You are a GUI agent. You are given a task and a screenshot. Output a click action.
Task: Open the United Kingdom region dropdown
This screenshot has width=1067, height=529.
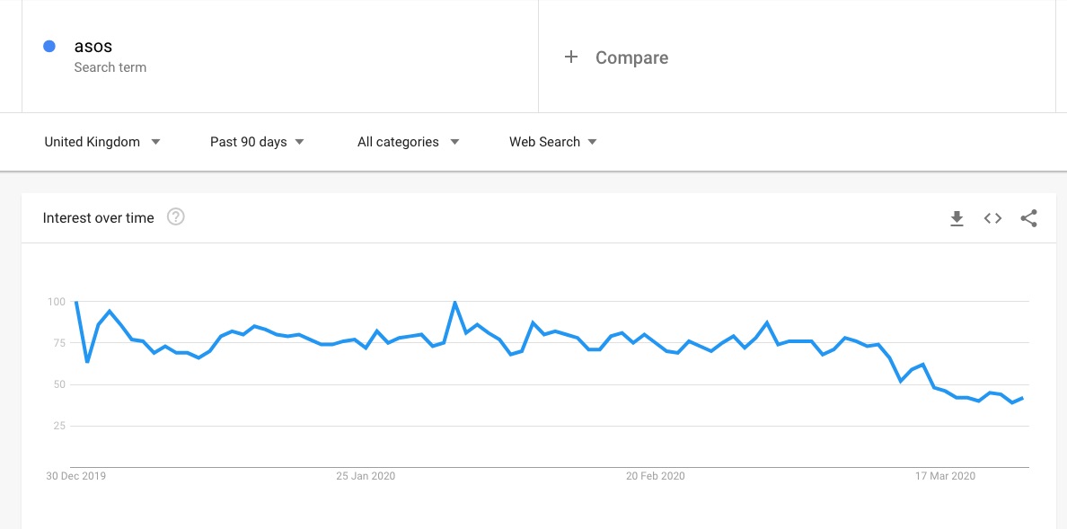102,142
